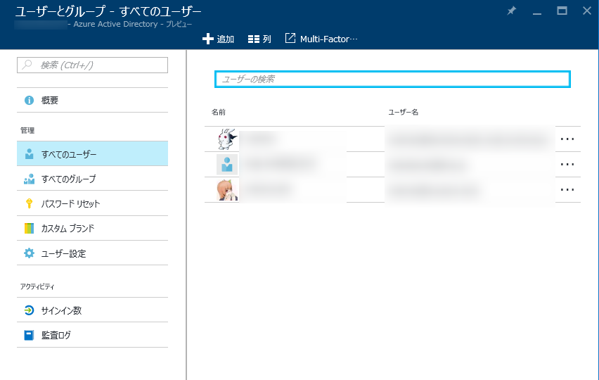
Task: Focus the ユーザーの検索 search field
Action: (x=393, y=79)
